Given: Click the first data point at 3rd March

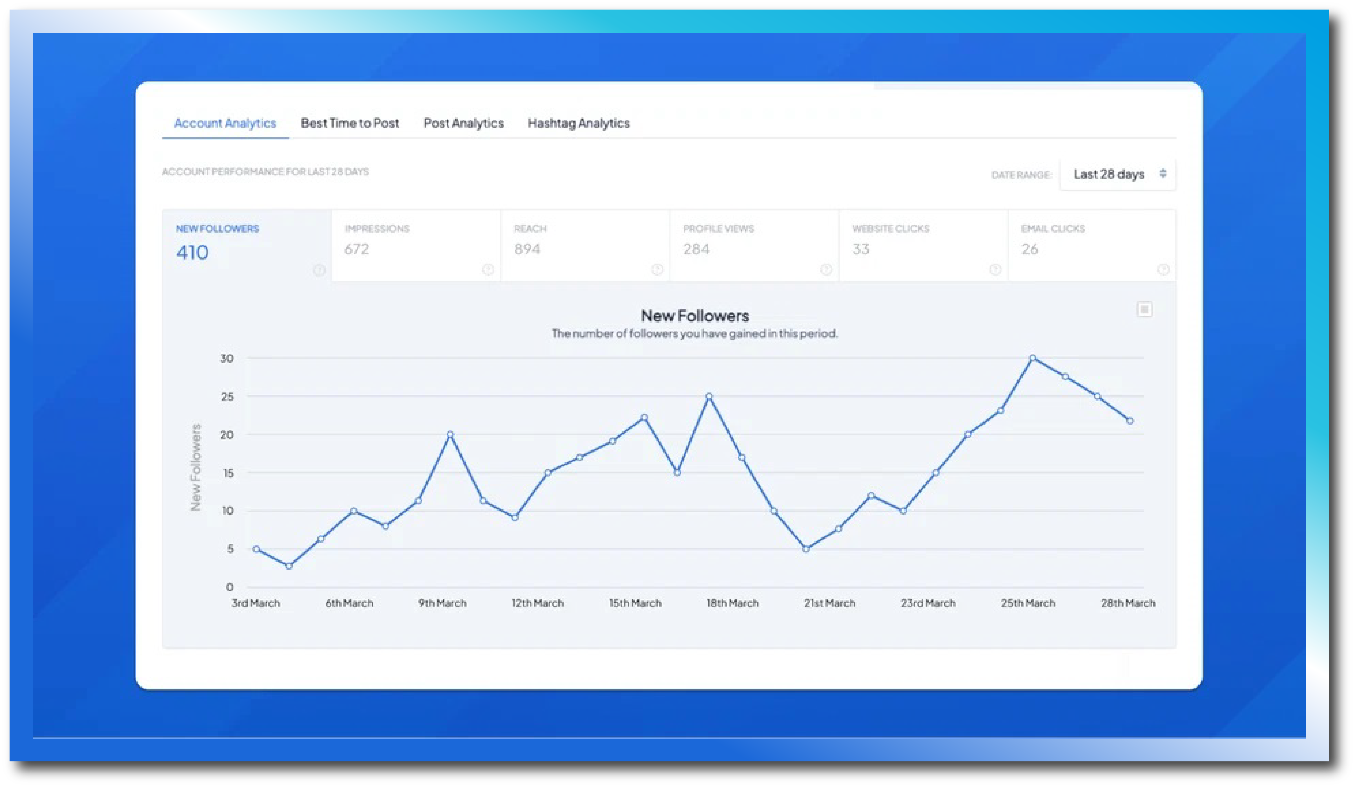Looking at the screenshot, I should [256, 549].
